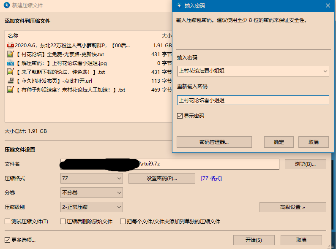Viewport: 336px width, 249px height.
Task: Close the password input dialog
Action: 328,5
